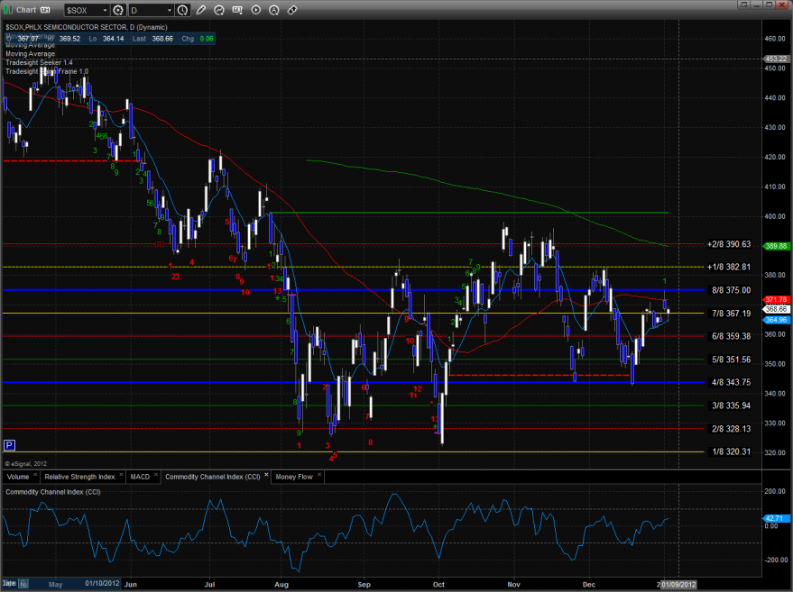793x592 pixels.
Task: Click the green chart link indicator icon
Action: click(x=8, y=10)
